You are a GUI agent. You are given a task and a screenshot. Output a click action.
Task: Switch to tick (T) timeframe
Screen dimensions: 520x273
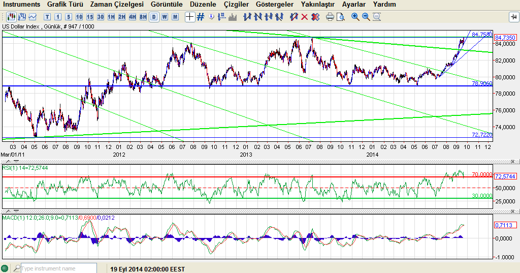click(47, 17)
